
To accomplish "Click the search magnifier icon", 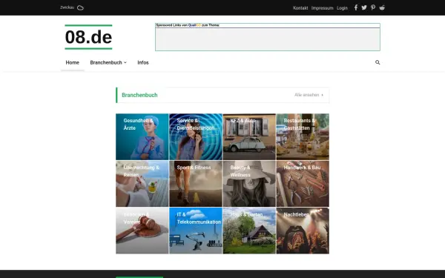I will pos(378,62).
